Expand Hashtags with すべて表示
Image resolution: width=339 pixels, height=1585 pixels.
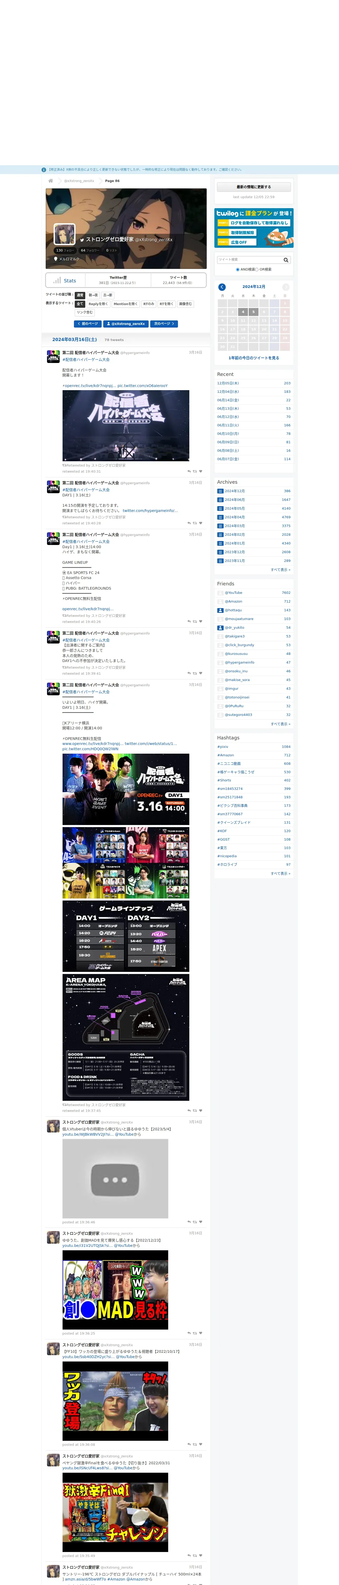(281, 873)
